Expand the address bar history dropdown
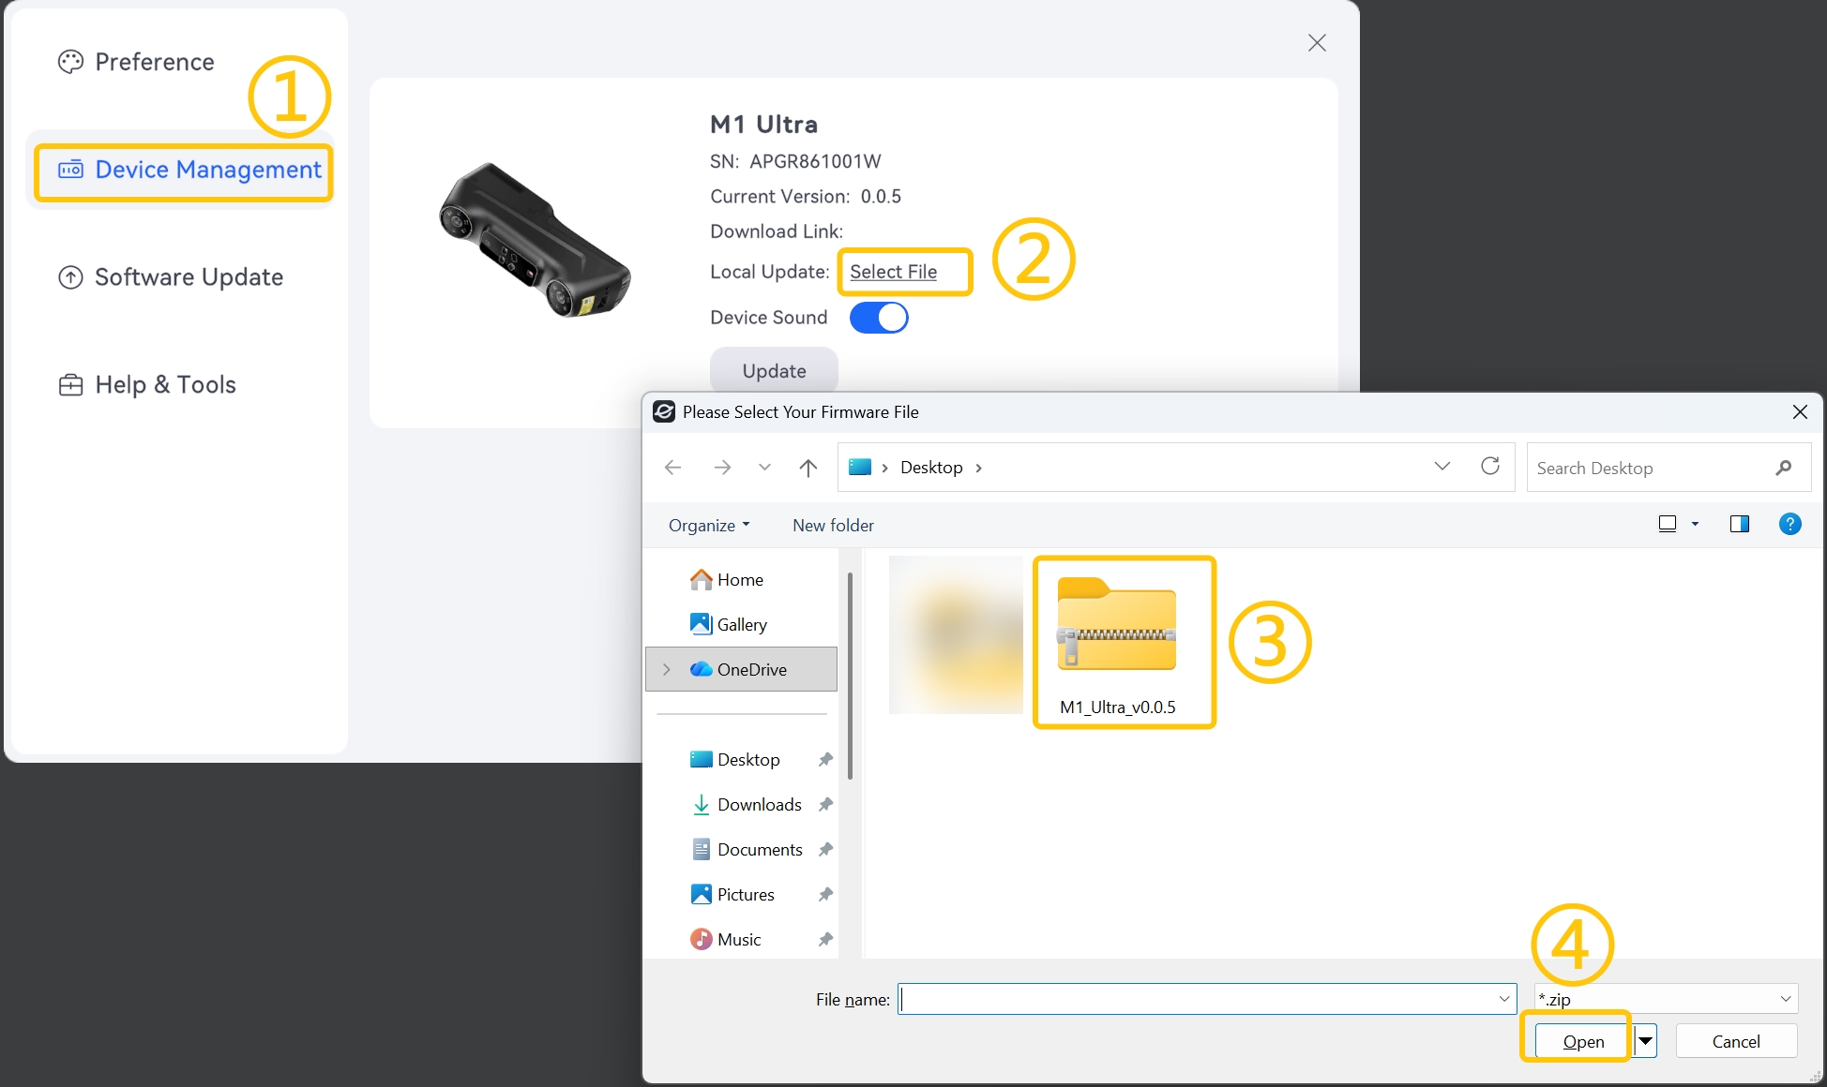This screenshot has width=1827, height=1087. click(x=1442, y=467)
